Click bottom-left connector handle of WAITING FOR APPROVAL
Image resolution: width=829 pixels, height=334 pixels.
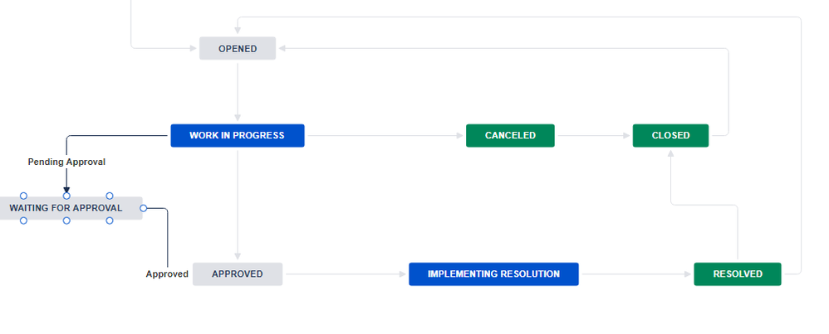tap(23, 220)
